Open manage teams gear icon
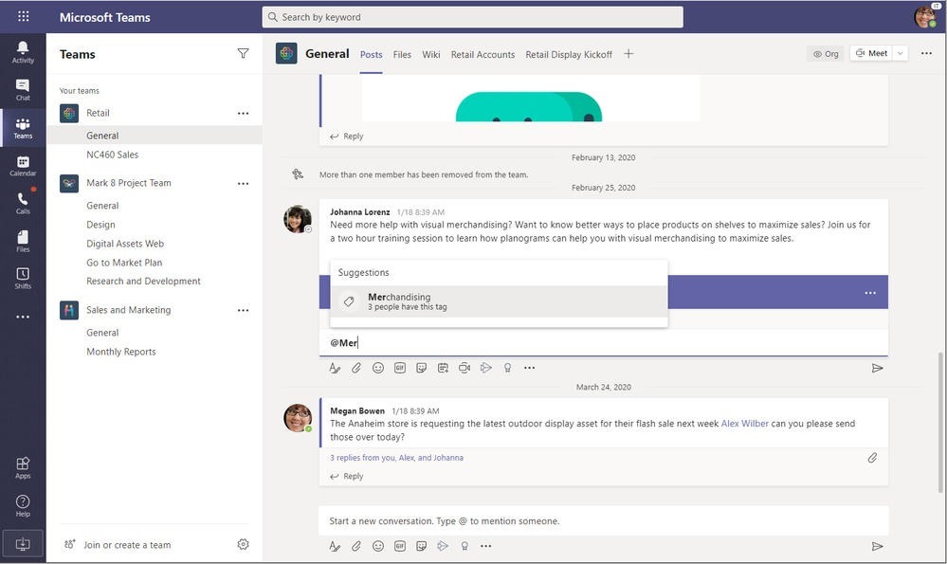This screenshot has width=947, height=564. pyautogui.click(x=243, y=544)
